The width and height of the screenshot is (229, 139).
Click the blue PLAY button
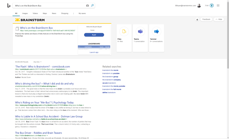[94, 35]
